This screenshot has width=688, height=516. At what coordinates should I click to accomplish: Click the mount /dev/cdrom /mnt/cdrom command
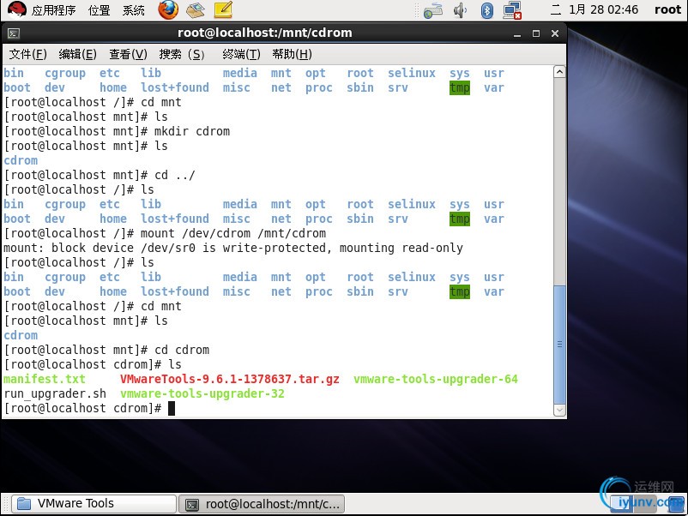coord(233,233)
